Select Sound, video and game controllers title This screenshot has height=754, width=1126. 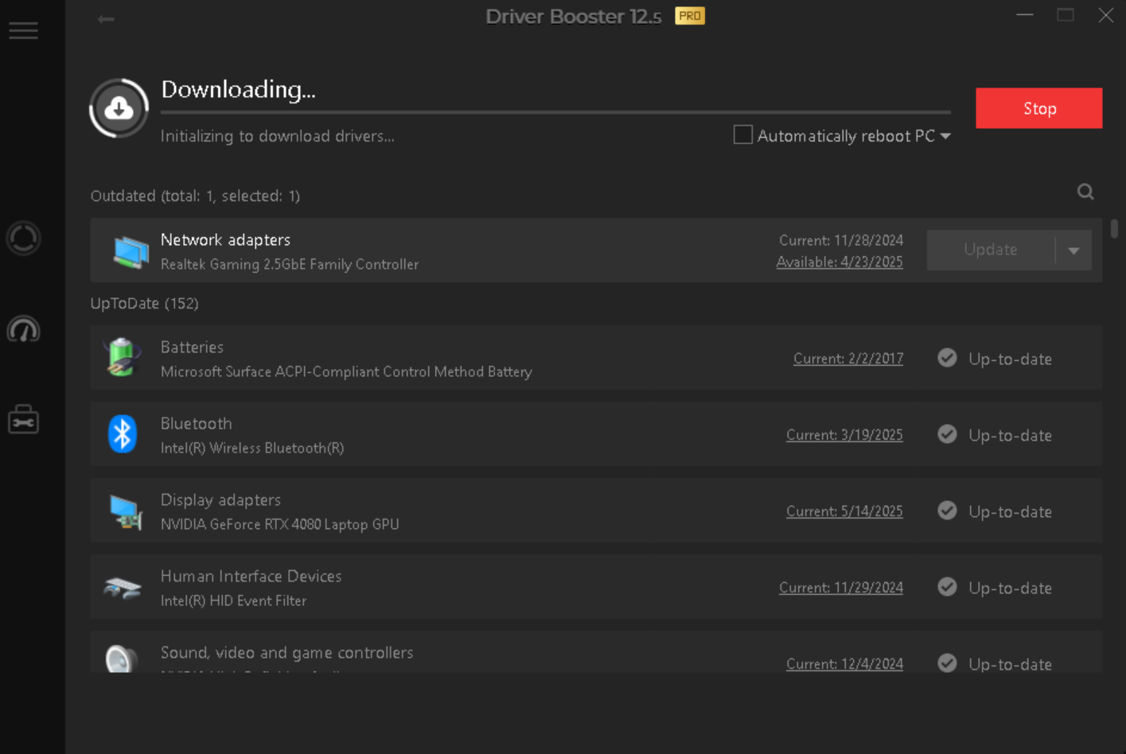(287, 652)
